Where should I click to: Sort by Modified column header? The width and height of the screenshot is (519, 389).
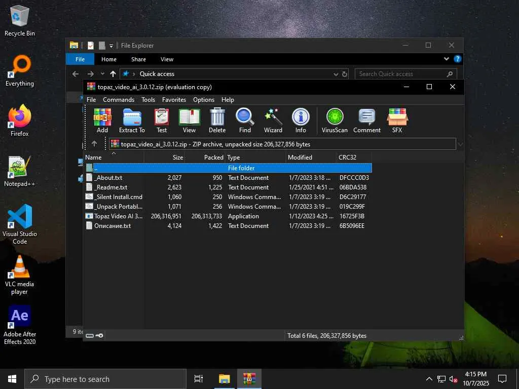(311, 158)
